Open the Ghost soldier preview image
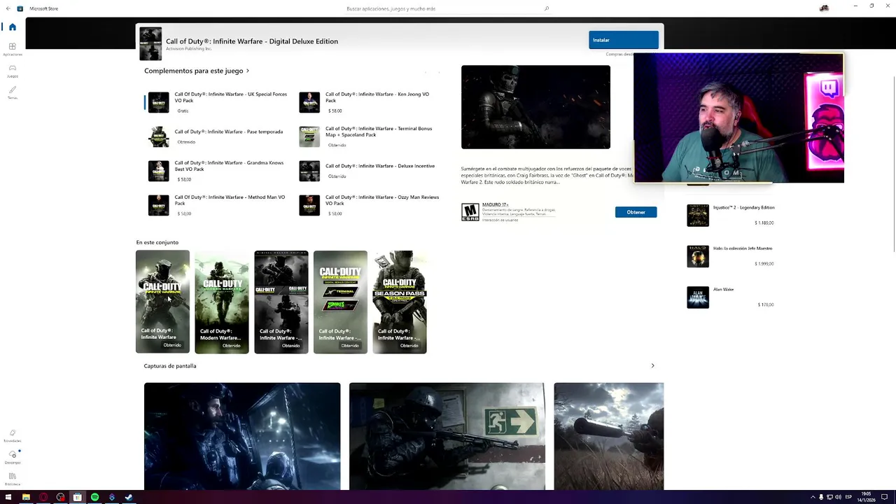896x504 pixels. pos(535,107)
